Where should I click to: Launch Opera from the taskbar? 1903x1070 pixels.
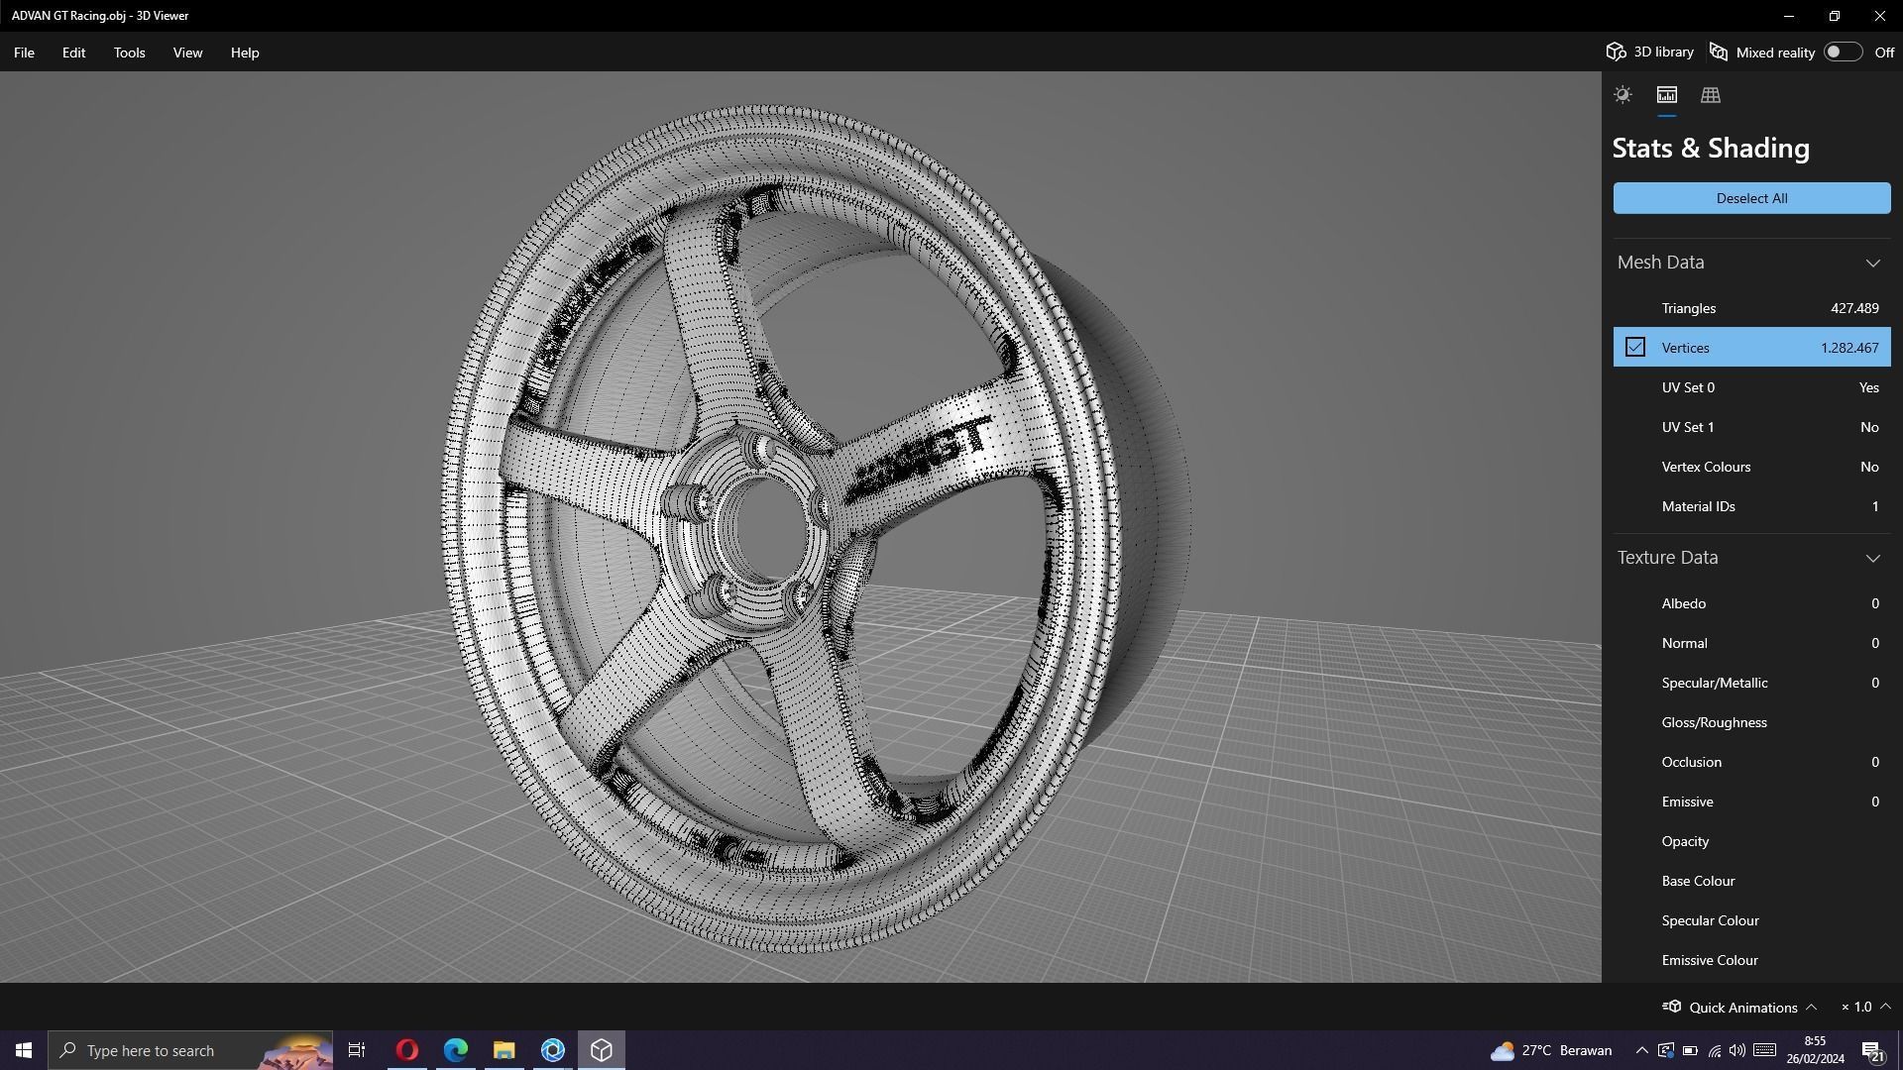pos(406,1050)
